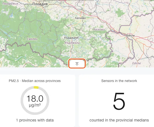Screen dimensions: 154x127
Task: Select the Edirne city label
Action: [x=131, y=36]
